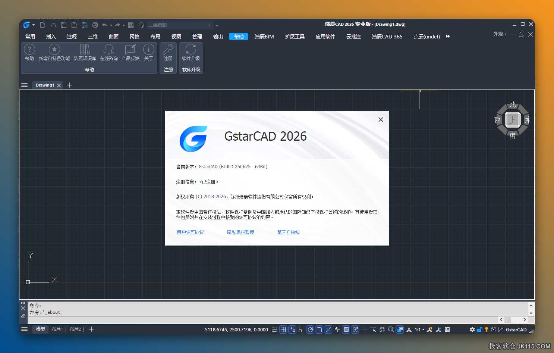This screenshot has height=353, width=554.
Task: Switch to the 模型 model tab
Action: tap(41, 329)
